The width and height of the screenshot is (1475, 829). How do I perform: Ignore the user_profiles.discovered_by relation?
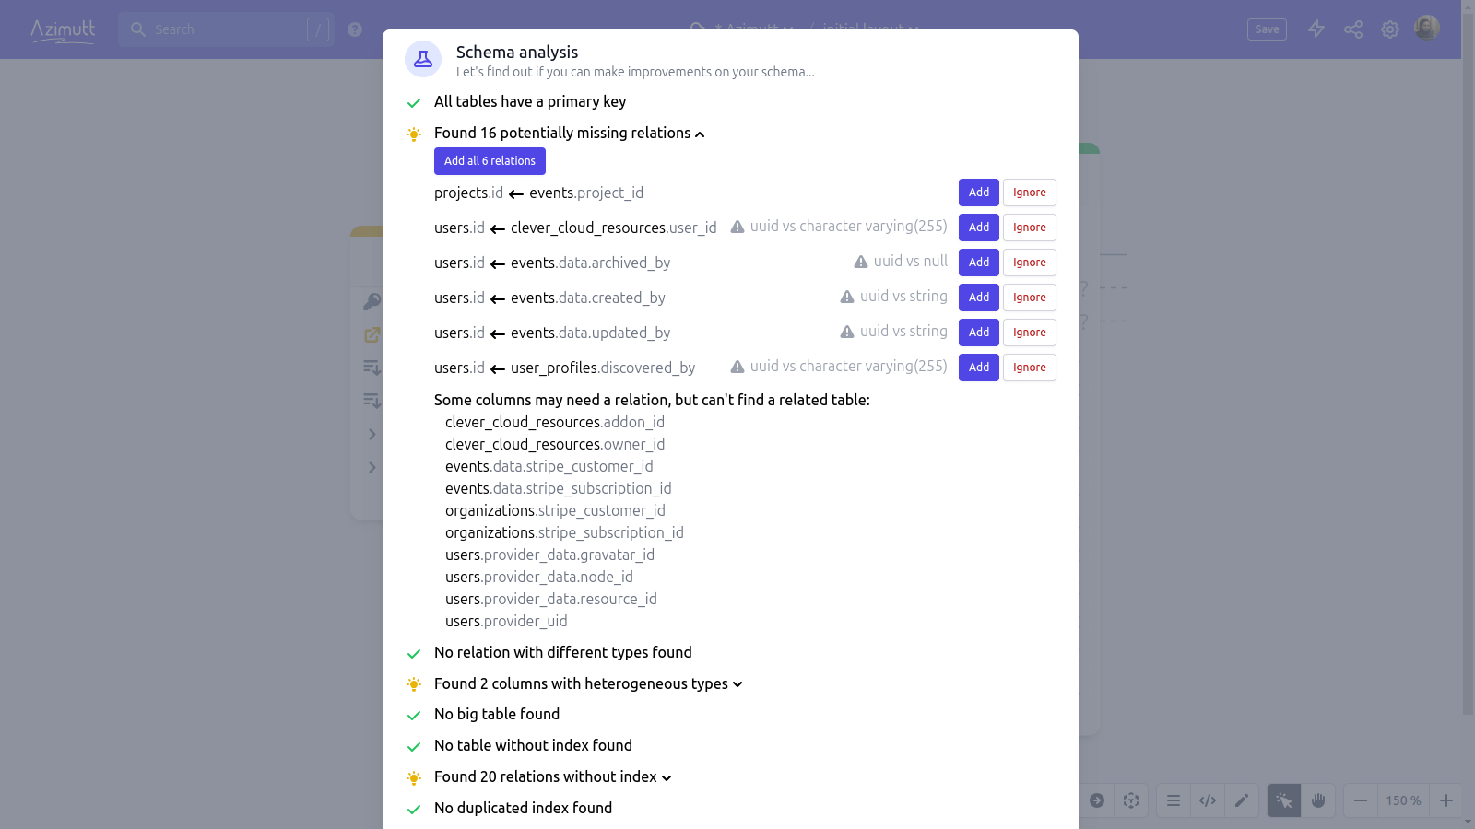pos(1029,368)
